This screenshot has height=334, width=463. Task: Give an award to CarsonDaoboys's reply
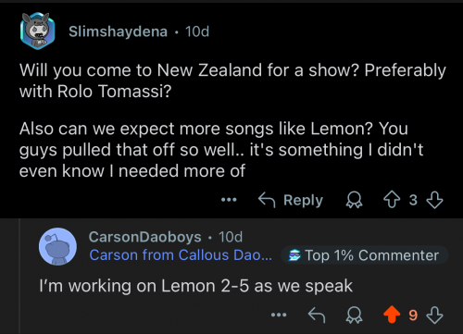click(354, 315)
